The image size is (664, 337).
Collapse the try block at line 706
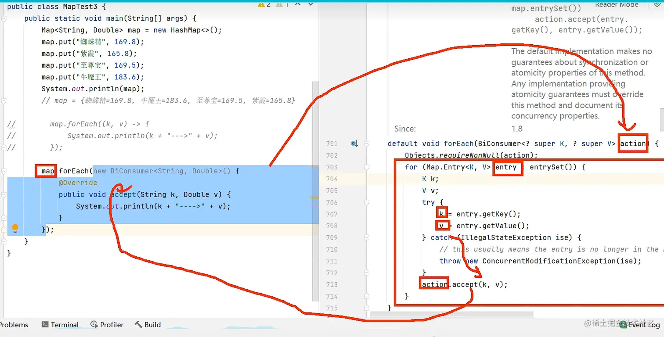(367, 202)
